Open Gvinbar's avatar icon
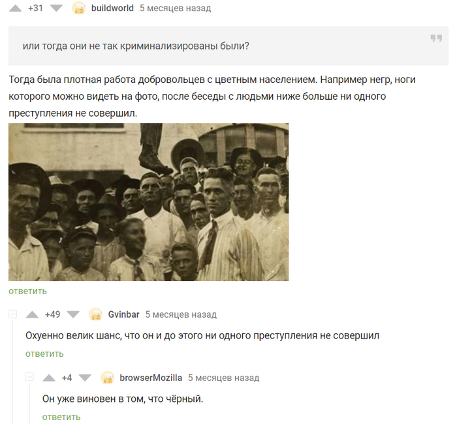457x424 pixels. [95, 314]
